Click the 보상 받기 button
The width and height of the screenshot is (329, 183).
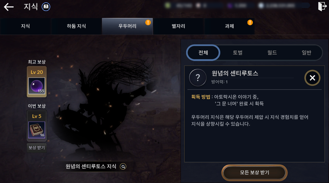[37, 148]
